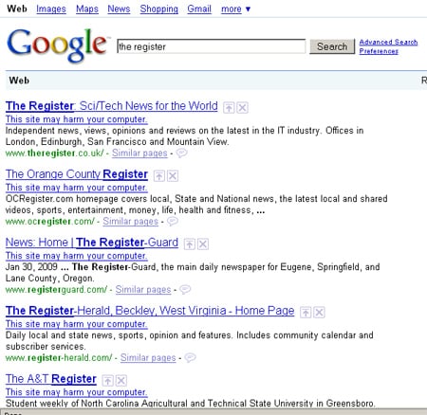Open The Register-Herald, Beckley result
Viewport: 427px width, 415px height.
click(x=150, y=311)
